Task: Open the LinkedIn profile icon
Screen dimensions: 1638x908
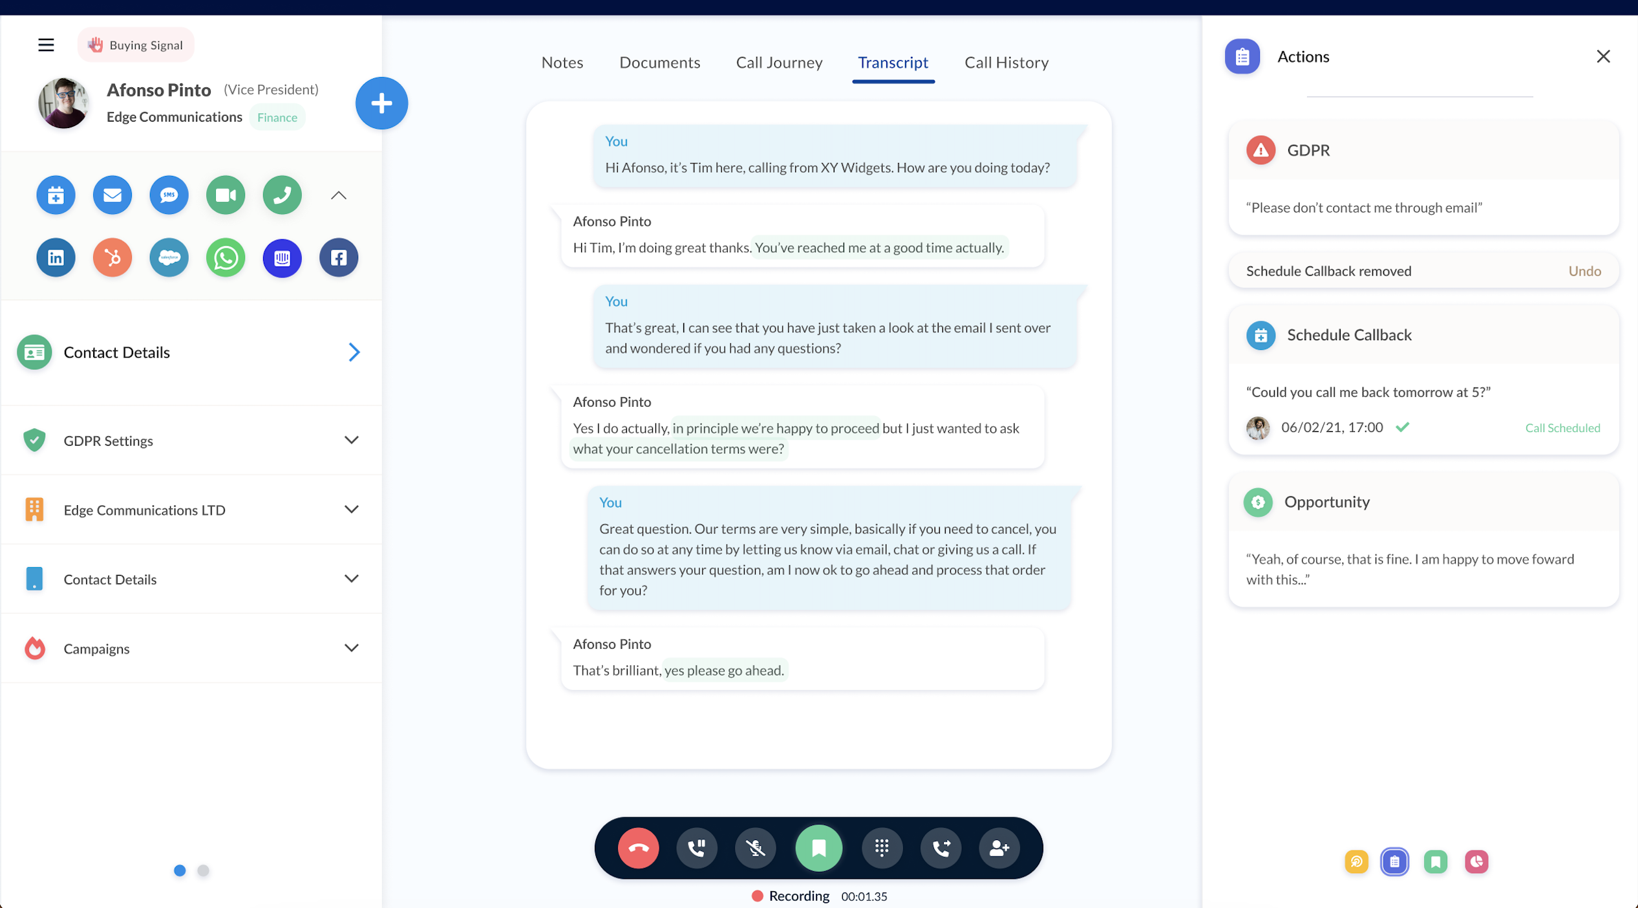Action: tap(56, 257)
